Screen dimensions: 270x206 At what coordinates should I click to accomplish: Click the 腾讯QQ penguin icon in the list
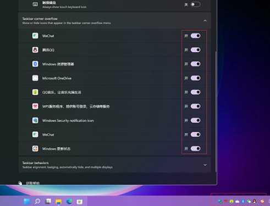point(35,50)
